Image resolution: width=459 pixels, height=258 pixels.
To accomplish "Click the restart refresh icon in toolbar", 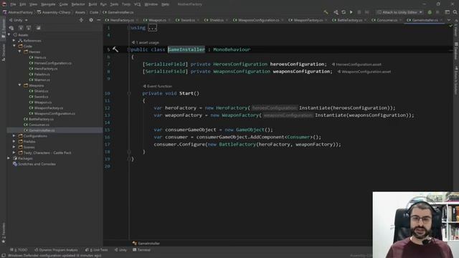I will (x=344, y=12).
